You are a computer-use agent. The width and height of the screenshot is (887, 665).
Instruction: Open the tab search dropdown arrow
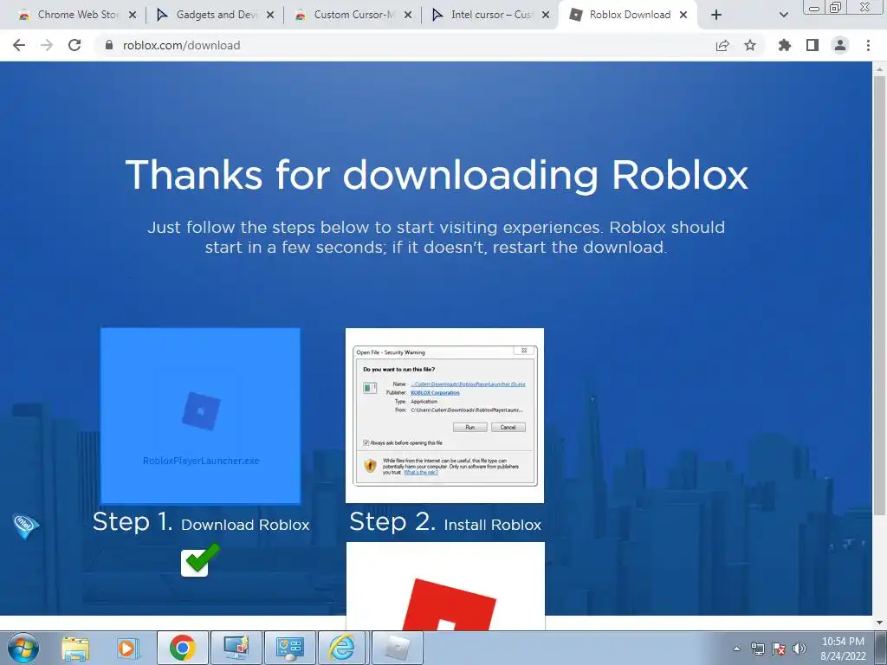783,15
